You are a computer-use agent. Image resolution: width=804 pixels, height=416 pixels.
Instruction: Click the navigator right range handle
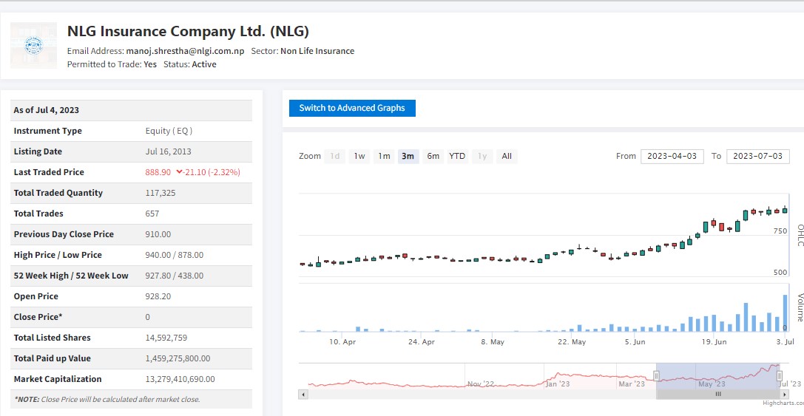click(x=779, y=377)
